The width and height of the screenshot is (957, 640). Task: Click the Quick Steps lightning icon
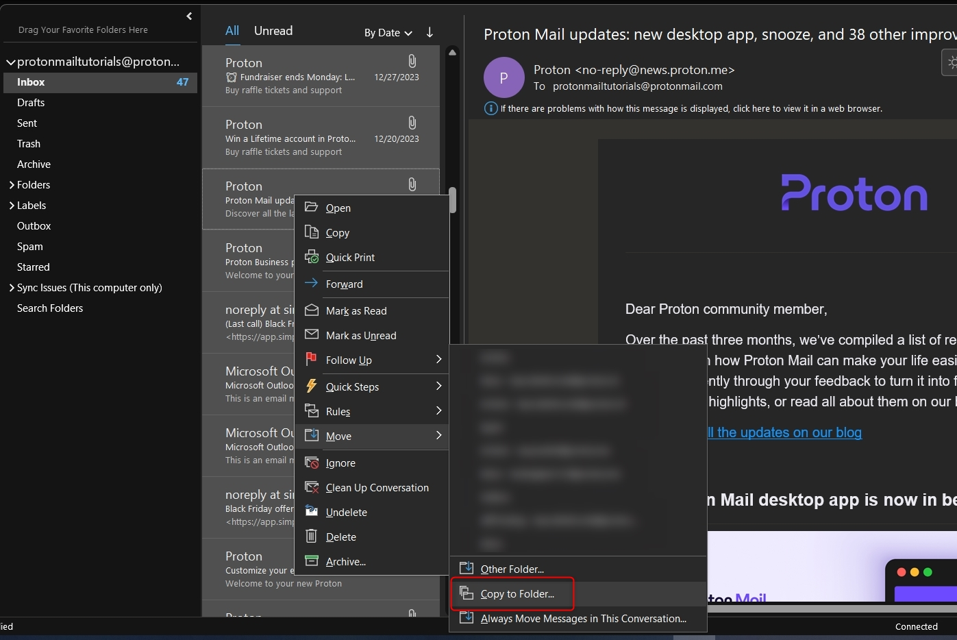pyautogui.click(x=311, y=386)
